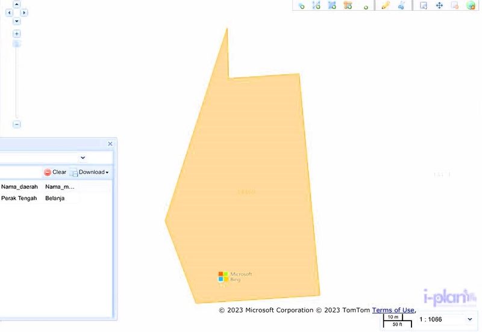The height and width of the screenshot is (332, 482).
Task: Clear the query results
Action: point(55,172)
